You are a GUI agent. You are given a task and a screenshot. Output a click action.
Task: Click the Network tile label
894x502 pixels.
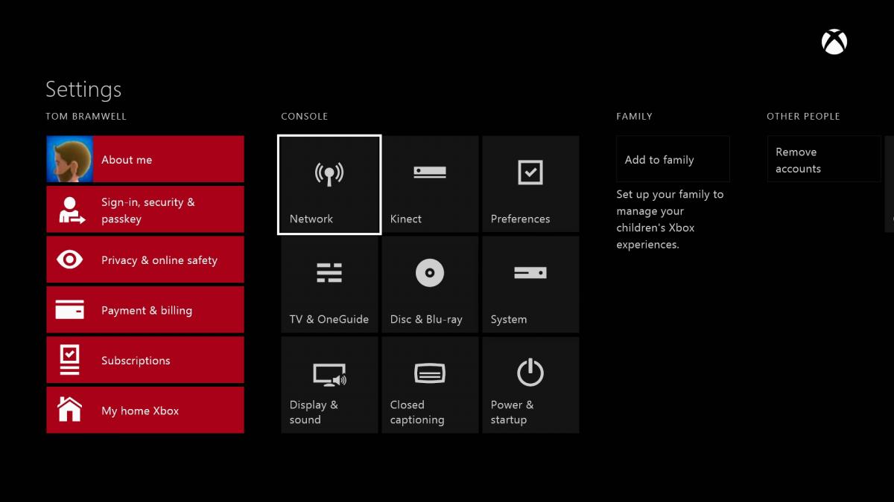click(x=311, y=219)
